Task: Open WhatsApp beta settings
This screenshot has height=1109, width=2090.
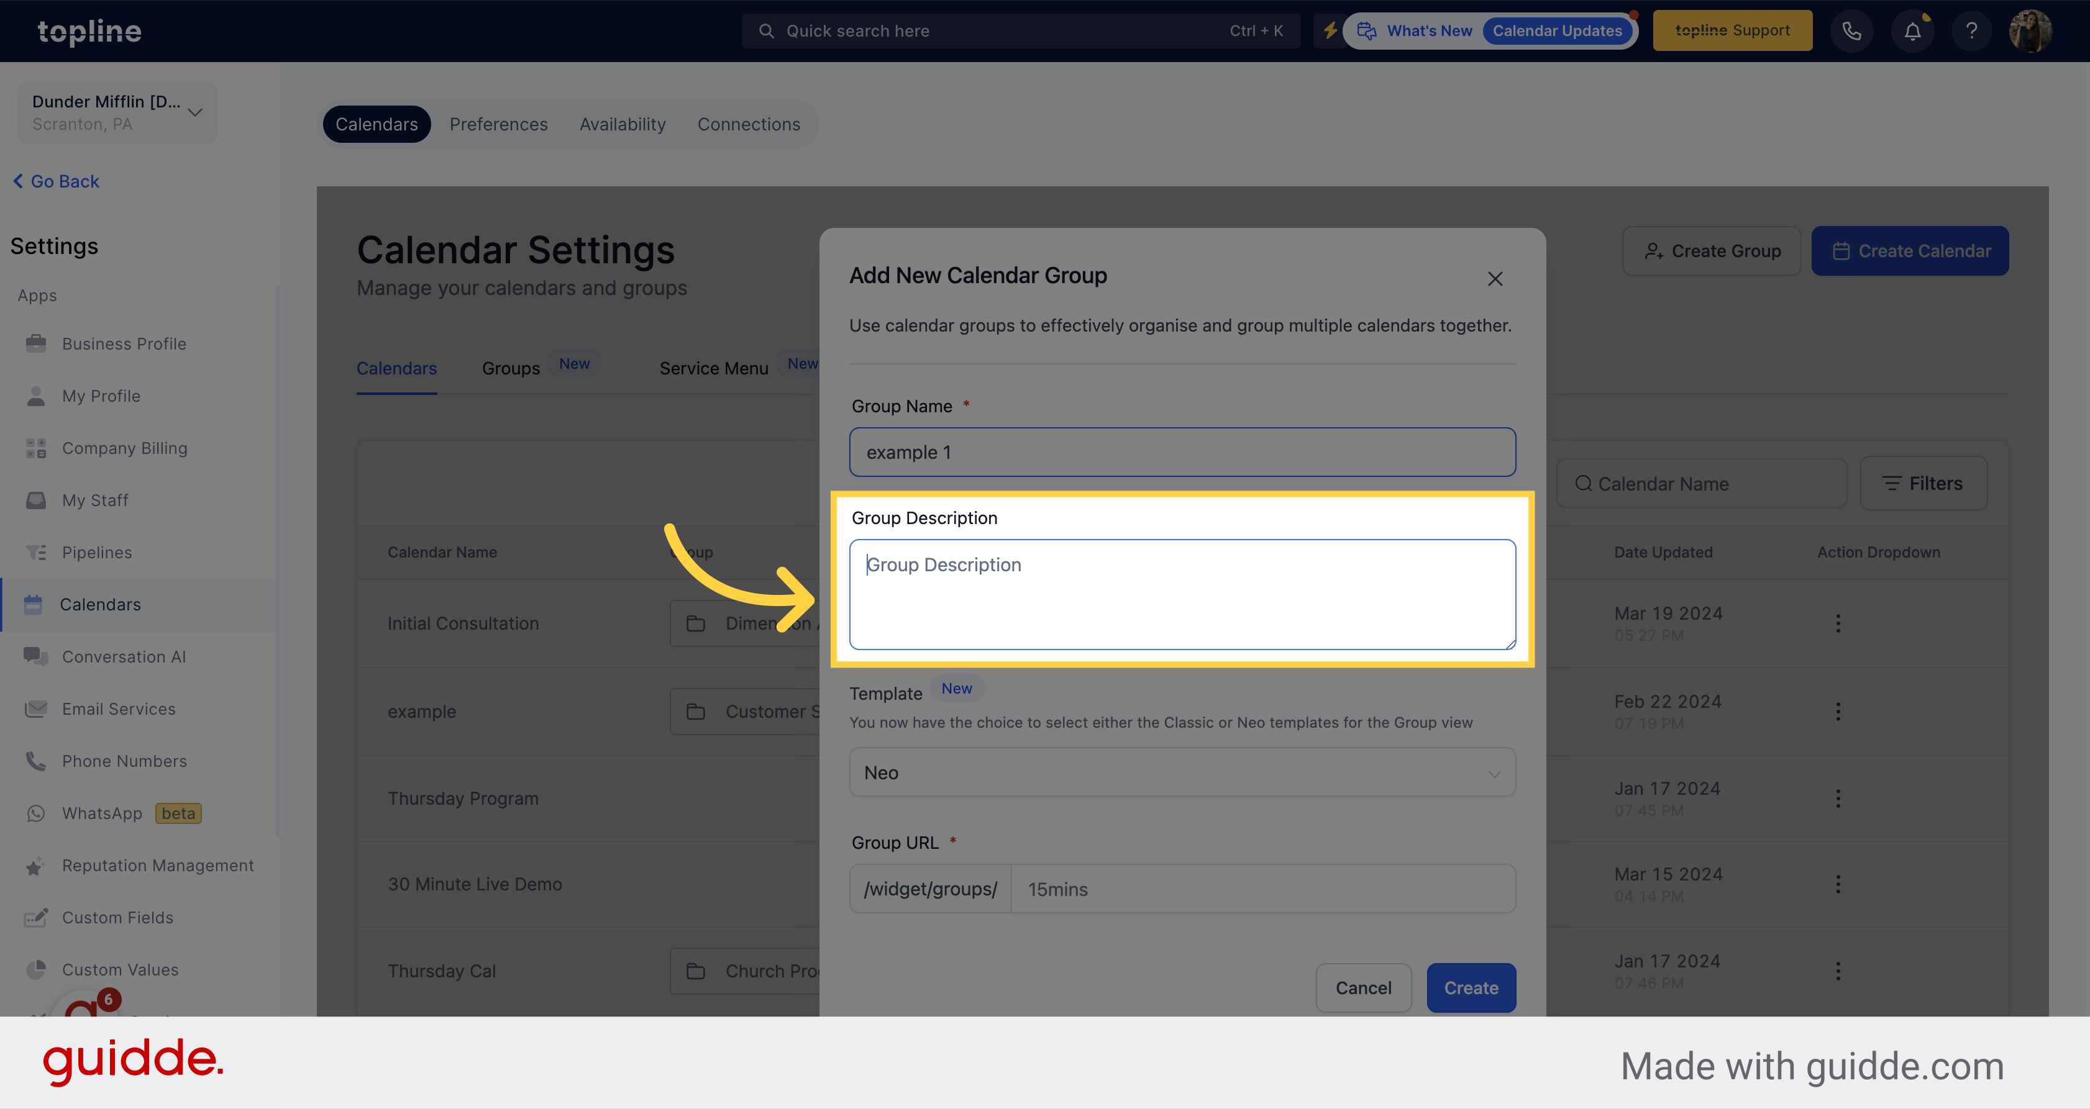Action: click(x=114, y=813)
